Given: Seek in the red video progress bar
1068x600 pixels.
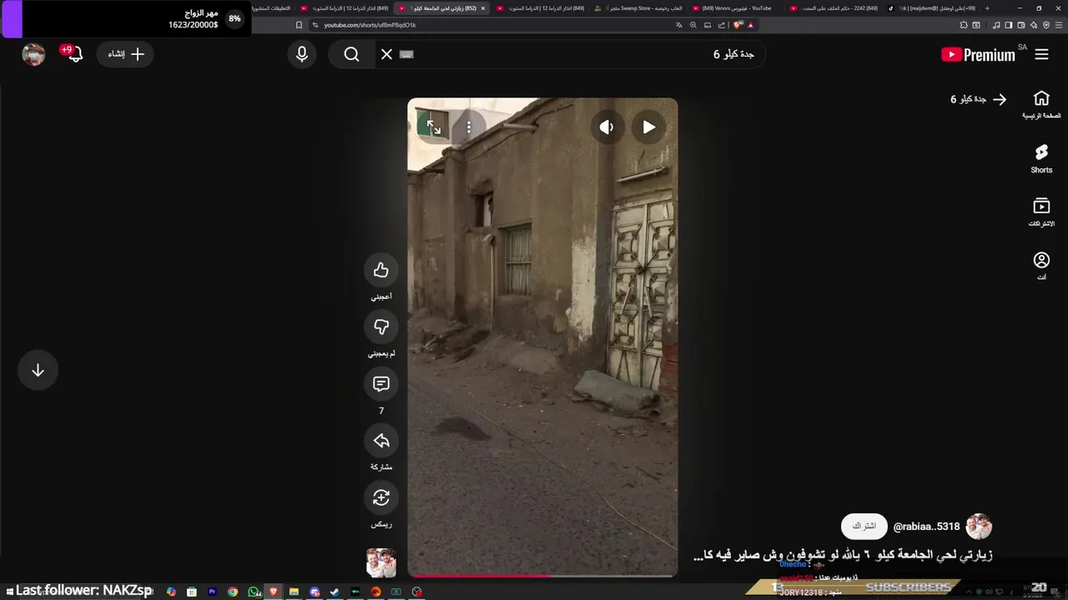Looking at the screenshot, I should pyautogui.click(x=542, y=575).
